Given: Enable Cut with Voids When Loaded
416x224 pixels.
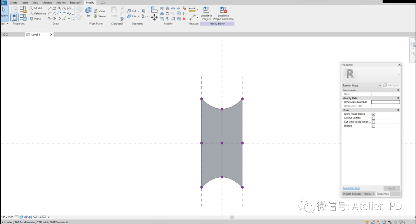Looking at the screenshot, I should coord(373,122).
